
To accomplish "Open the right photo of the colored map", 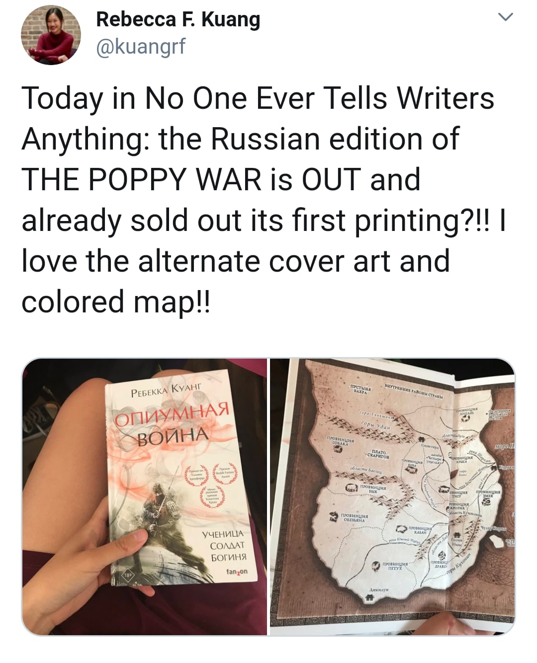I will [x=392, y=497].
